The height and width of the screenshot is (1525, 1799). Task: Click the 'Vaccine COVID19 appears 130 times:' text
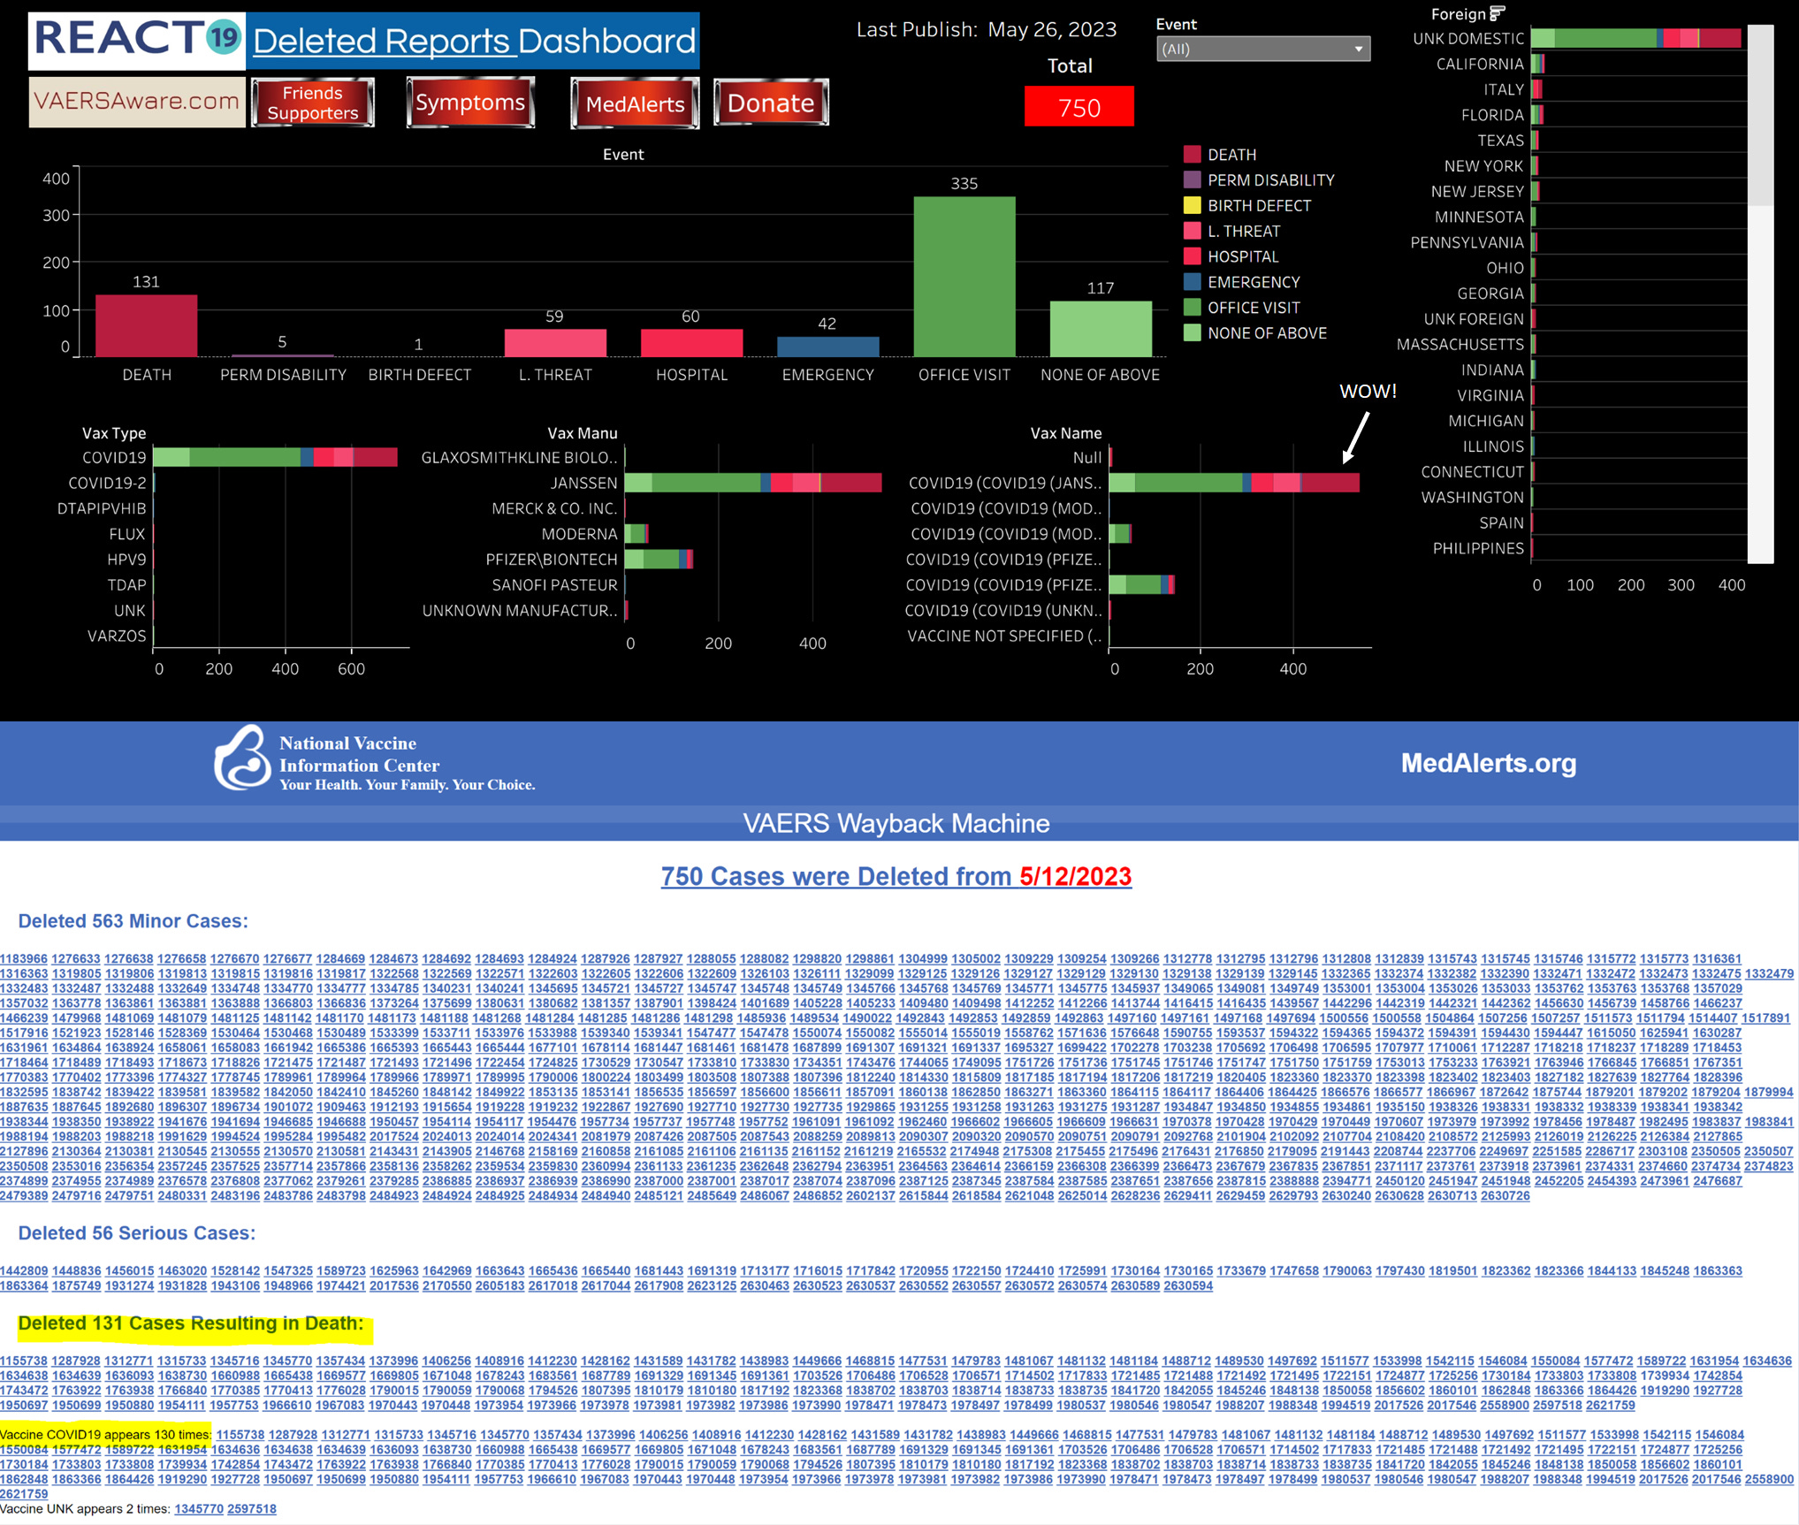105,1435
